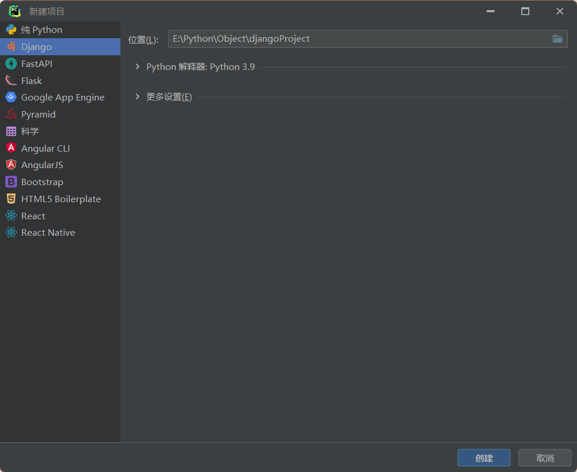Choose Bootstrap label

pyautogui.click(x=42, y=182)
